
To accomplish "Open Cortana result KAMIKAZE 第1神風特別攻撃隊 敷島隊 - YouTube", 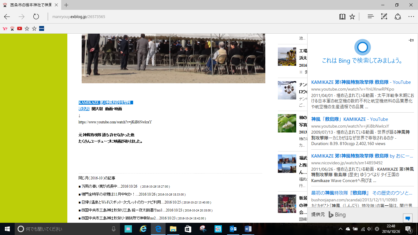I will (361, 82).
